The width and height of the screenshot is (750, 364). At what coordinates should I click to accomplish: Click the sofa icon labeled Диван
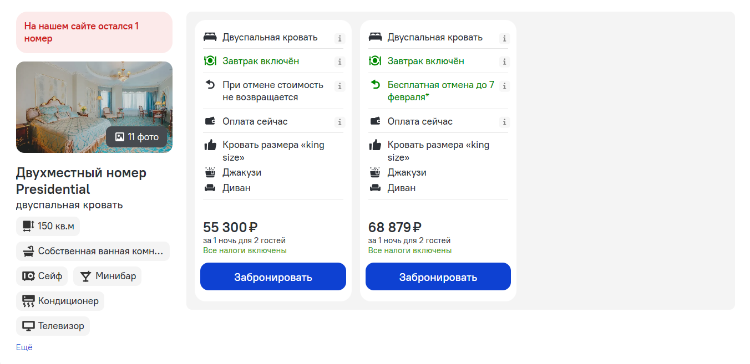click(210, 188)
